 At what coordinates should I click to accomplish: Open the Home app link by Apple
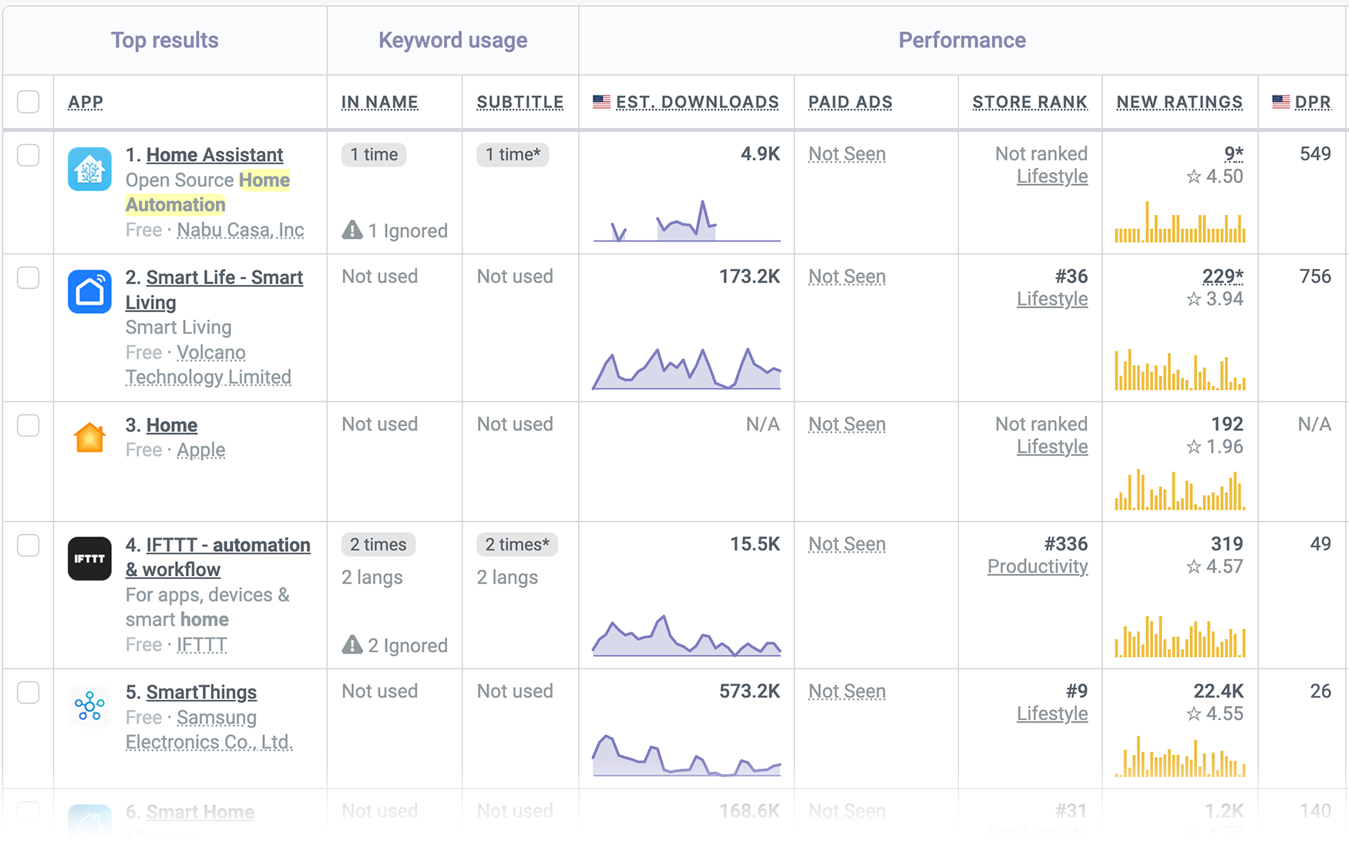tap(172, 426)
